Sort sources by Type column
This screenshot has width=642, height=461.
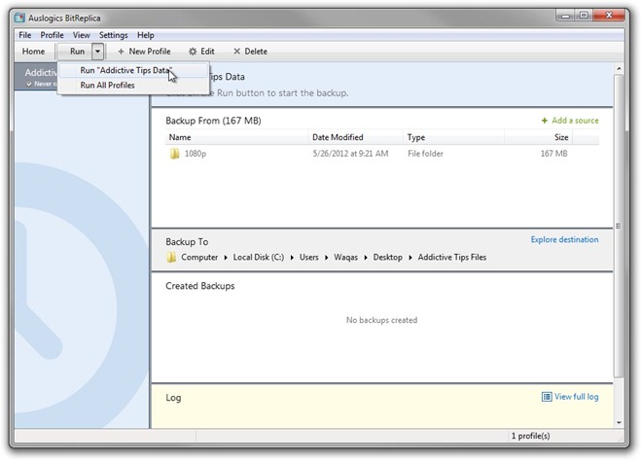(x=453, y=137)
